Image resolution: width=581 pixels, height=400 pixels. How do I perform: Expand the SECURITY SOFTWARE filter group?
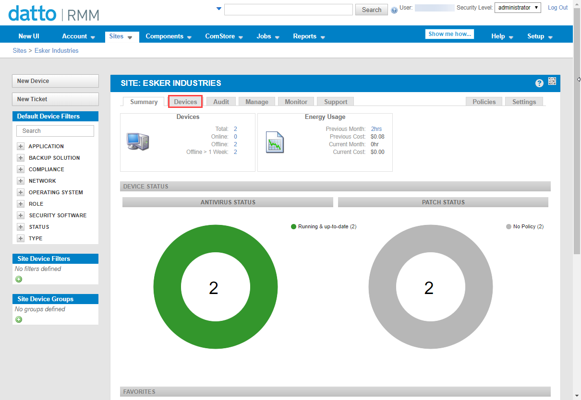click(x=21, y=215)
